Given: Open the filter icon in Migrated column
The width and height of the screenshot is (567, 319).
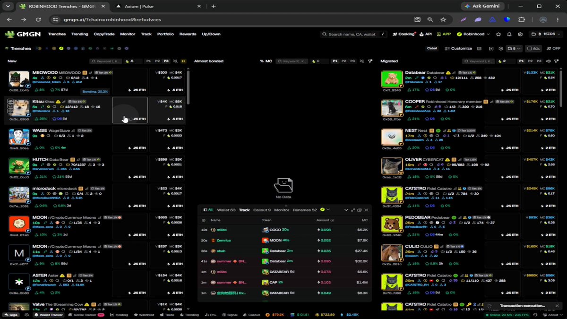Looking at the screenshot, I should [557, 61].
